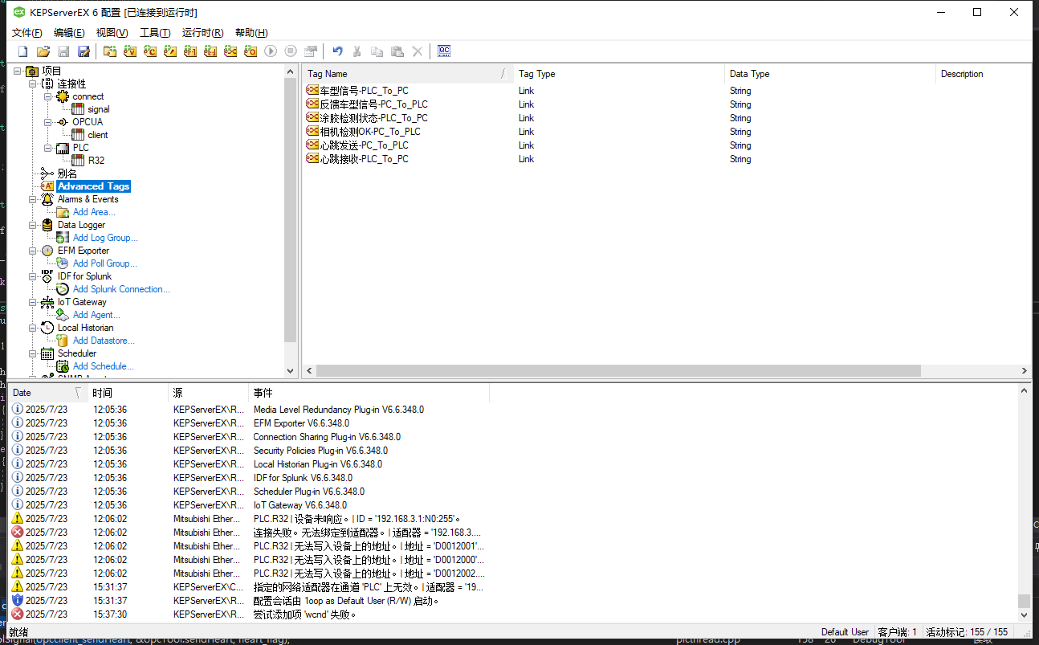Click the Undo arrow icon
This screenshot has height=645, width=1039.
point(337,51)
